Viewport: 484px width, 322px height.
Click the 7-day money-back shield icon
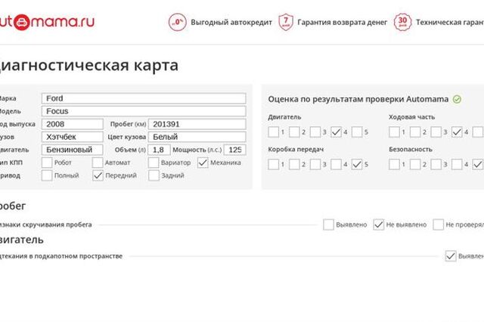(x=286, y=22)
